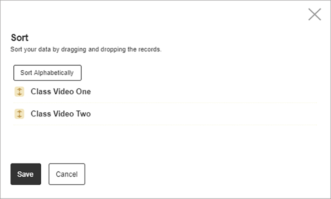Click the up-down arrows icon on first record

pos(19,91)
